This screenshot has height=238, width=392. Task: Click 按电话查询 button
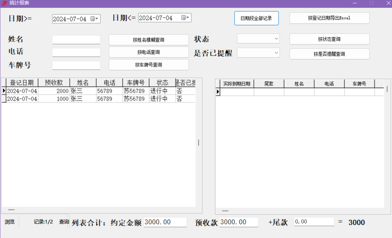click(149, 52)
